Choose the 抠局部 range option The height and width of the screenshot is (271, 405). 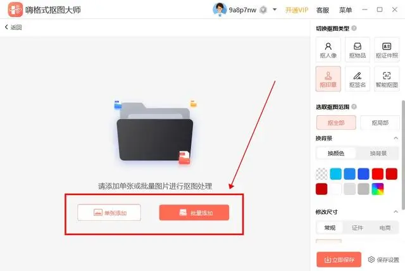click(x=380, y=123)
